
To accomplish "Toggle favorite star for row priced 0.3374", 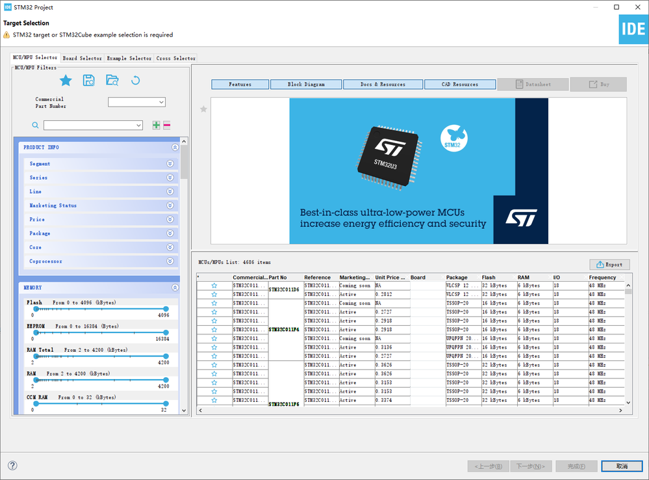I will [x=214, y=401].
